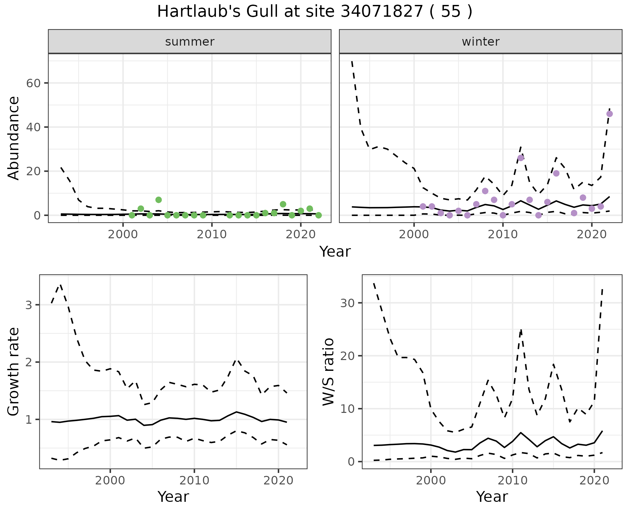Click the dashed upper peak near 2015 growth rate

[237, 360]
